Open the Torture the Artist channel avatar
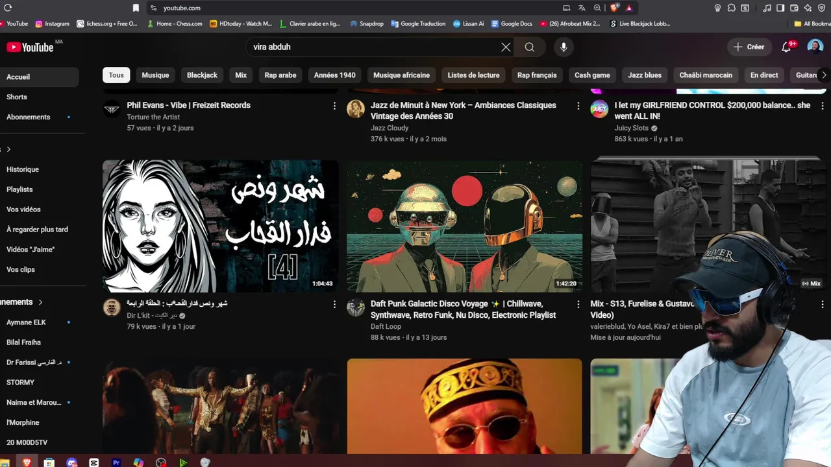This screenshot has height=467, width=831. [x=112, y=109]
